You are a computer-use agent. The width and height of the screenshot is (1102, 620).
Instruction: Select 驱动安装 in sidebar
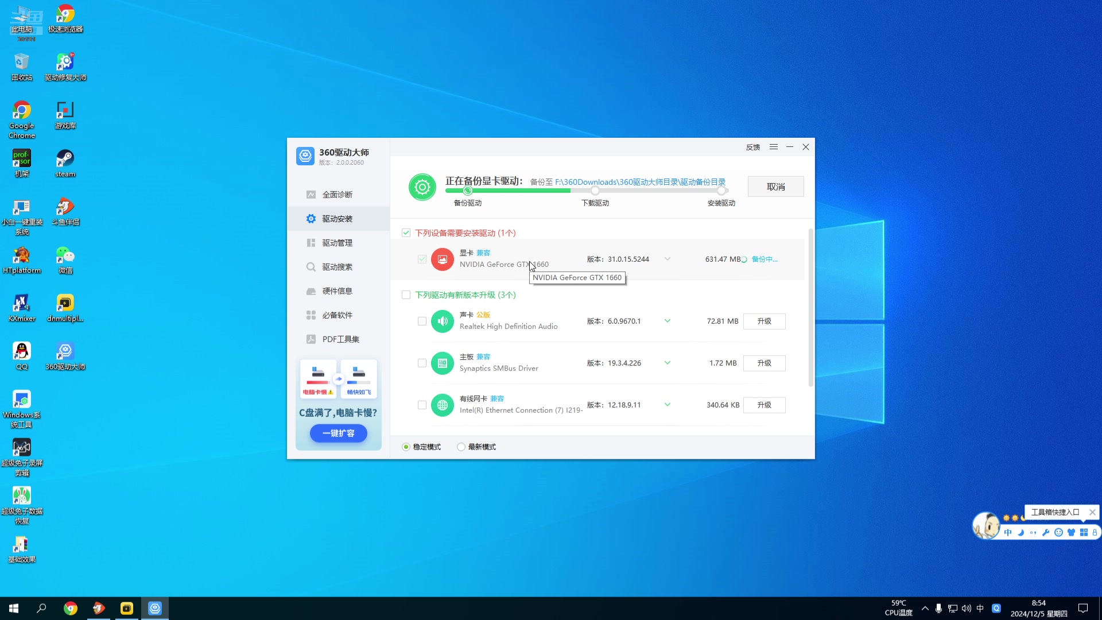click(x=338, y=219)
